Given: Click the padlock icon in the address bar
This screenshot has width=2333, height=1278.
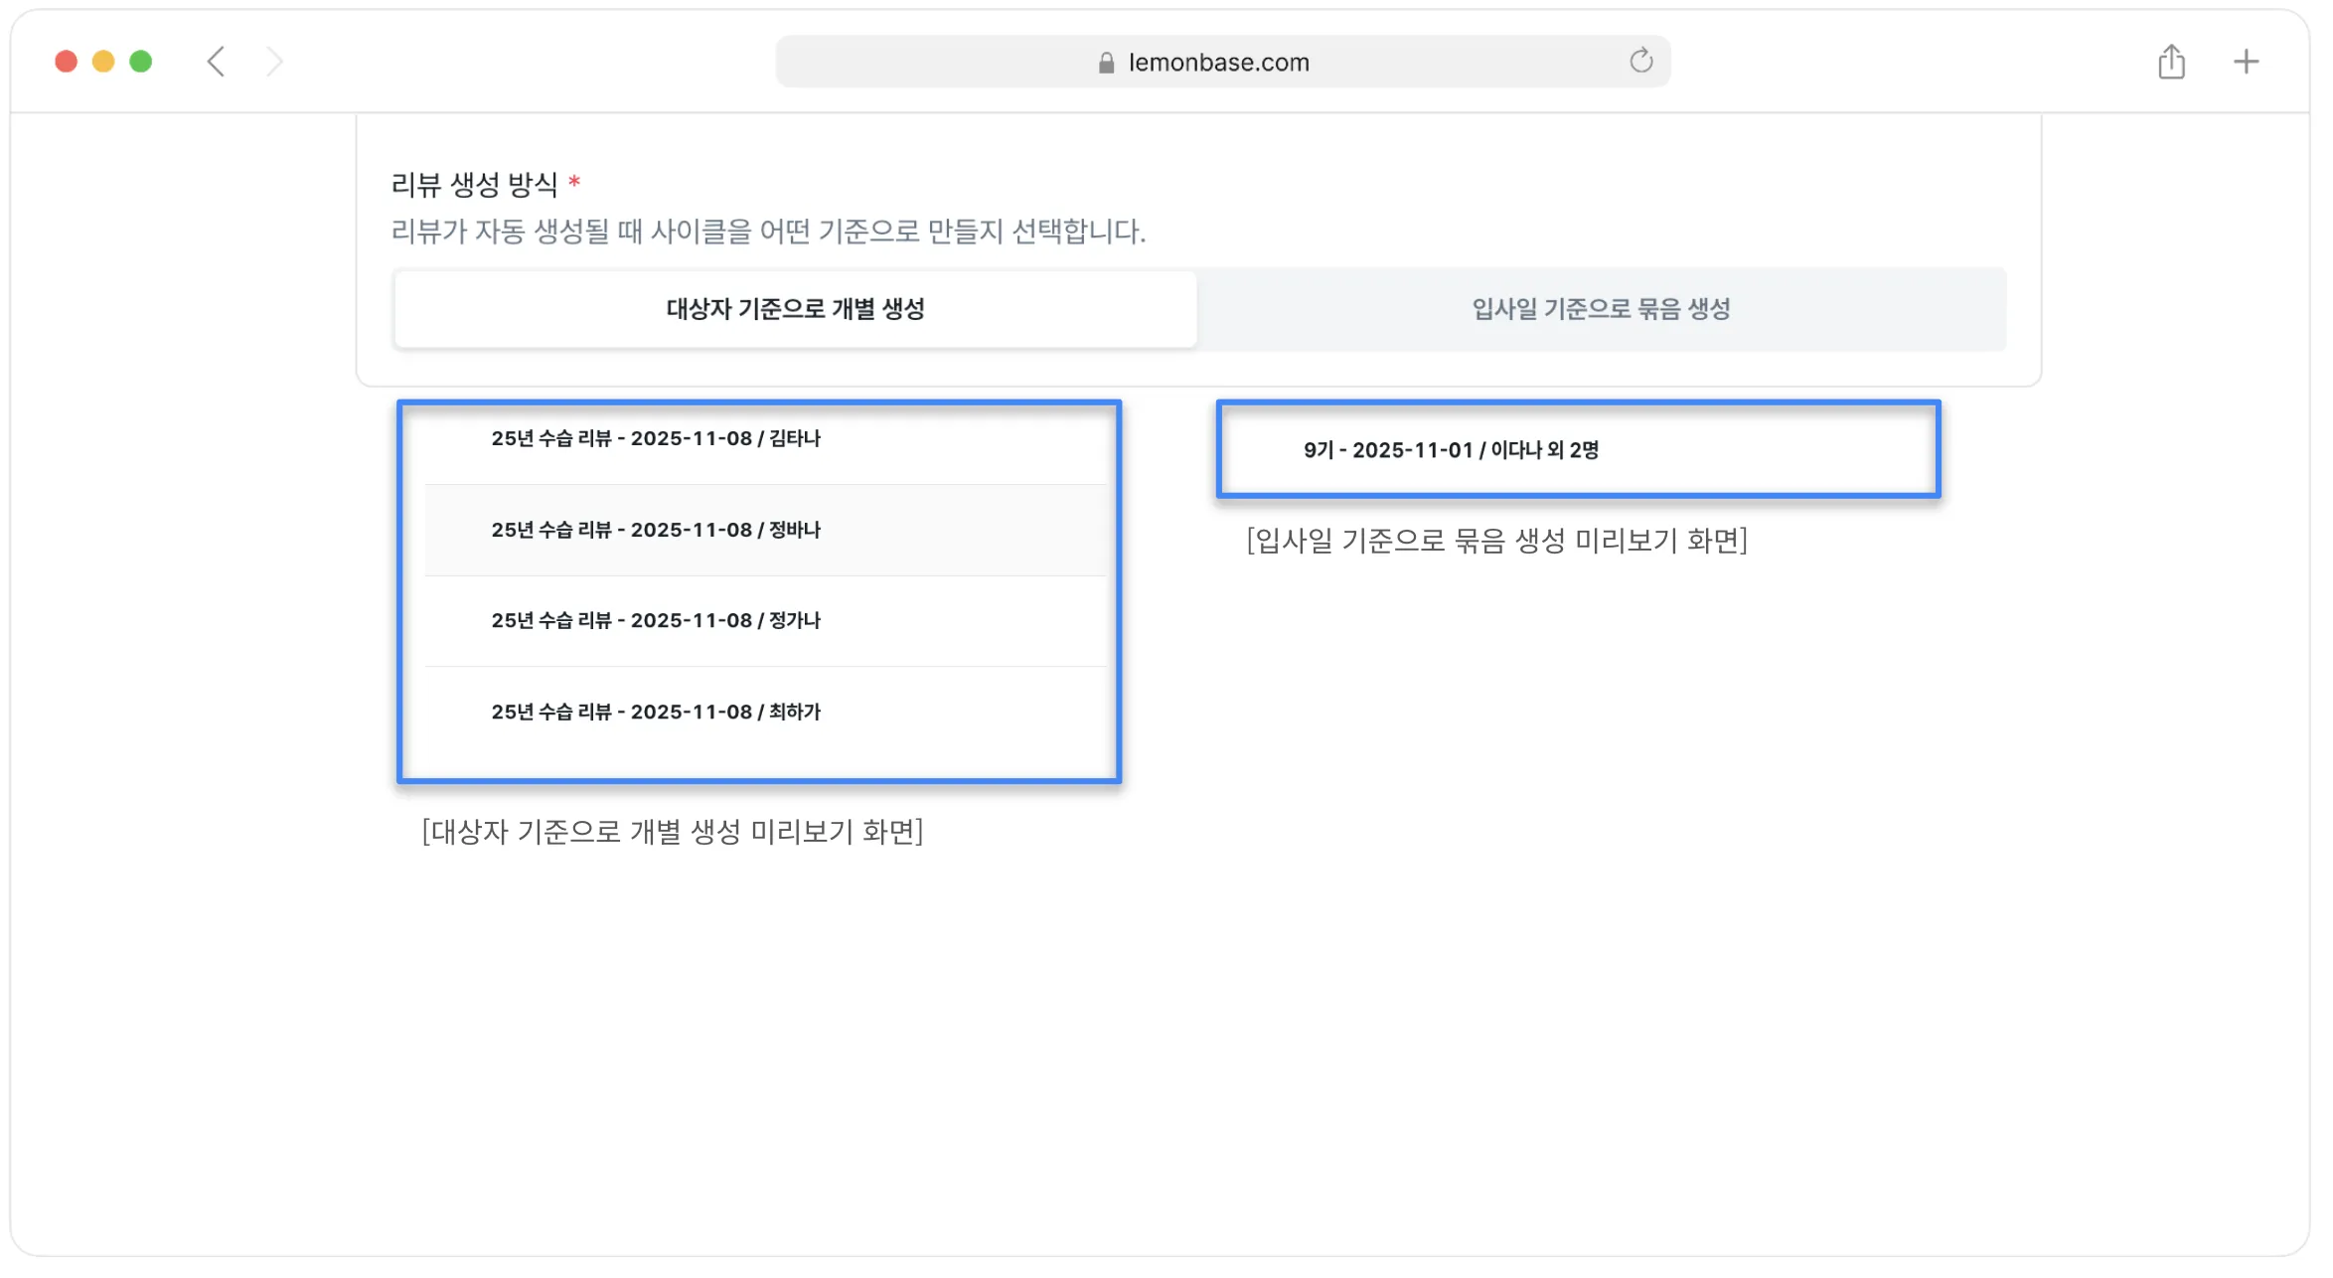Looking at the screenshot, I should pyautogui.click(x=1106, y=63).
